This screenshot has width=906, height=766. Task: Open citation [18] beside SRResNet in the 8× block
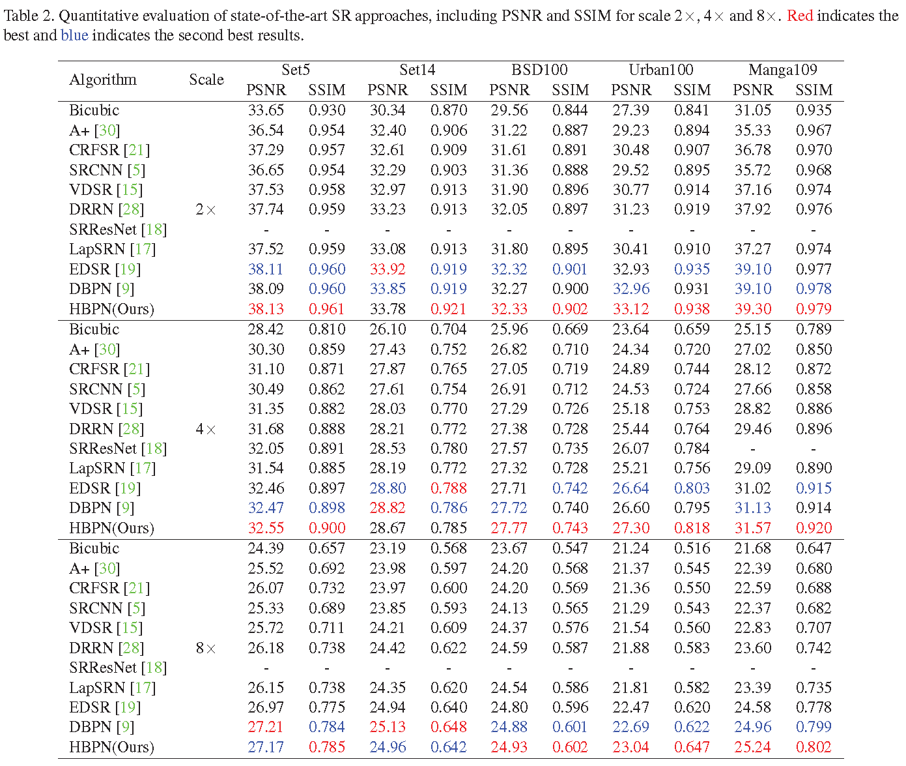click(154, 668)
